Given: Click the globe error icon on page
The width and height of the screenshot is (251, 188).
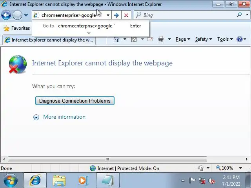Looking at the screenshot, I should pyautogui.click(x=18, y=64).
